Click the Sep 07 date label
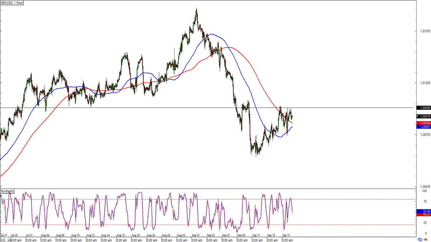431x242 pixels. pos(226,236)
